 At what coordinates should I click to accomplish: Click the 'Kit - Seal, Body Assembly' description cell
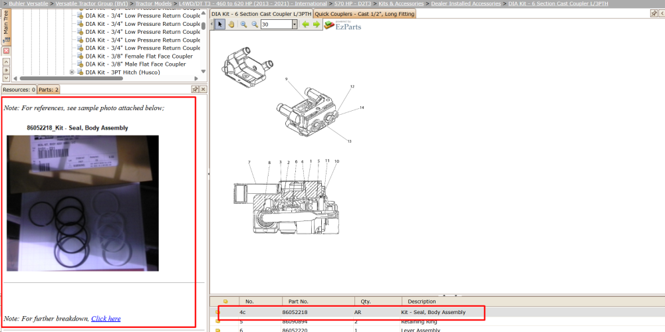(x=433, y=313)
